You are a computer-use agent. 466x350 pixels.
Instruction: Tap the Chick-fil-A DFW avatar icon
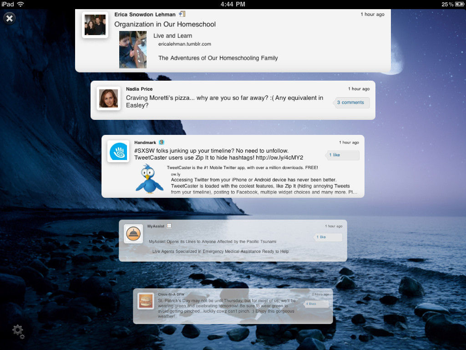(x=146, y=301)
